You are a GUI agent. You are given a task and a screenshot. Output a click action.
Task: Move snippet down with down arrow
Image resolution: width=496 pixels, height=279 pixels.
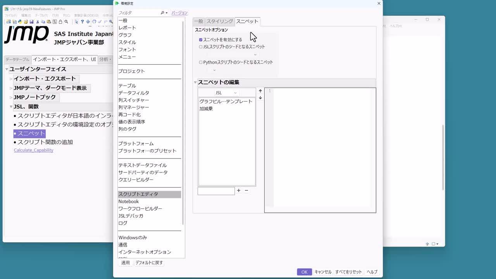point(260,98)
